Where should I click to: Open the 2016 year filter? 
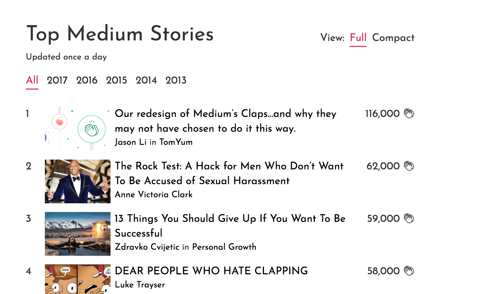click(87, 80)
